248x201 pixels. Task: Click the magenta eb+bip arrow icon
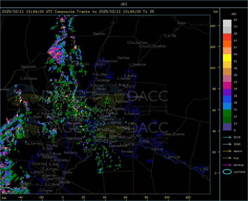(227, 165)
